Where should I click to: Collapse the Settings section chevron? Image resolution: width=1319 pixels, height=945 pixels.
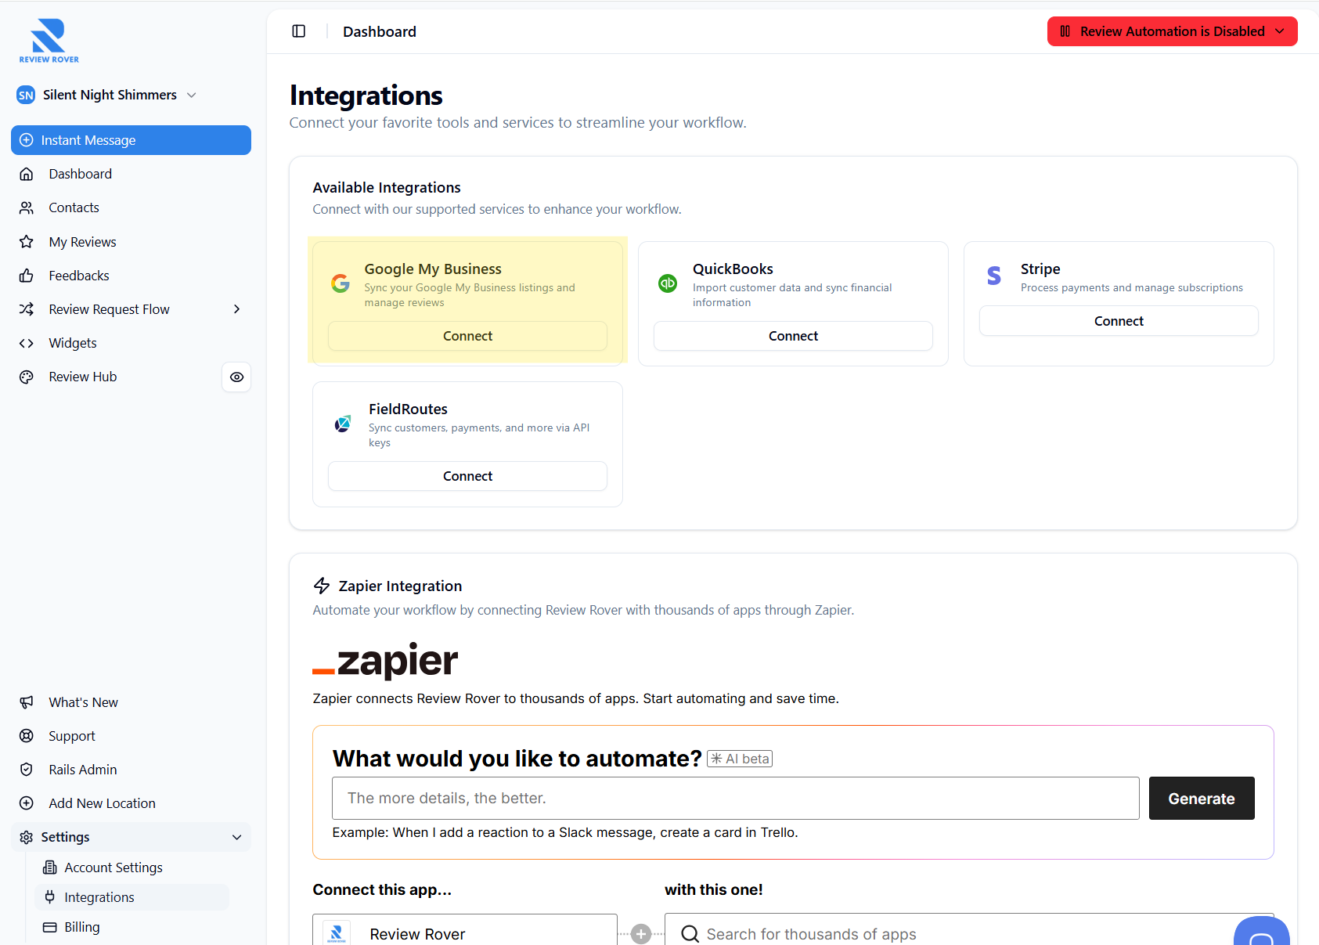(236, 837)
